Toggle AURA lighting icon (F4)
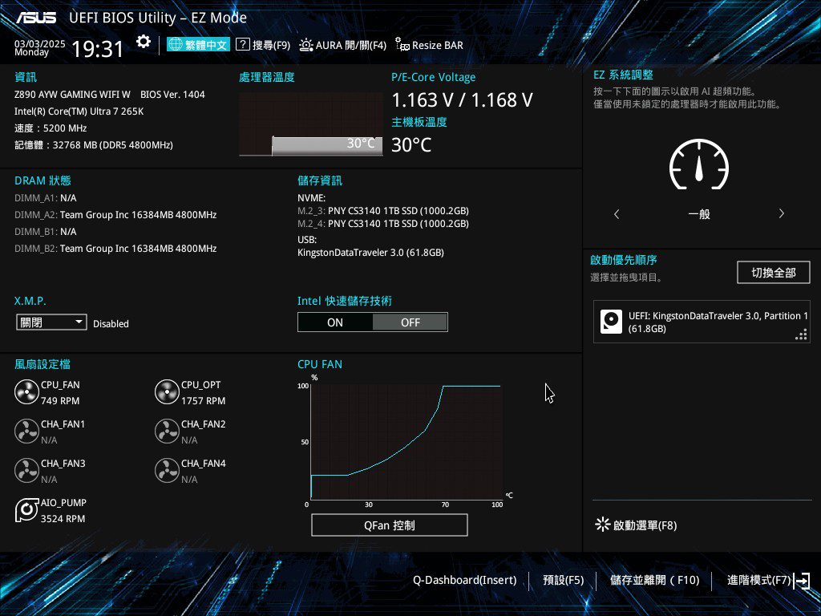 click(x=305, y=45)
